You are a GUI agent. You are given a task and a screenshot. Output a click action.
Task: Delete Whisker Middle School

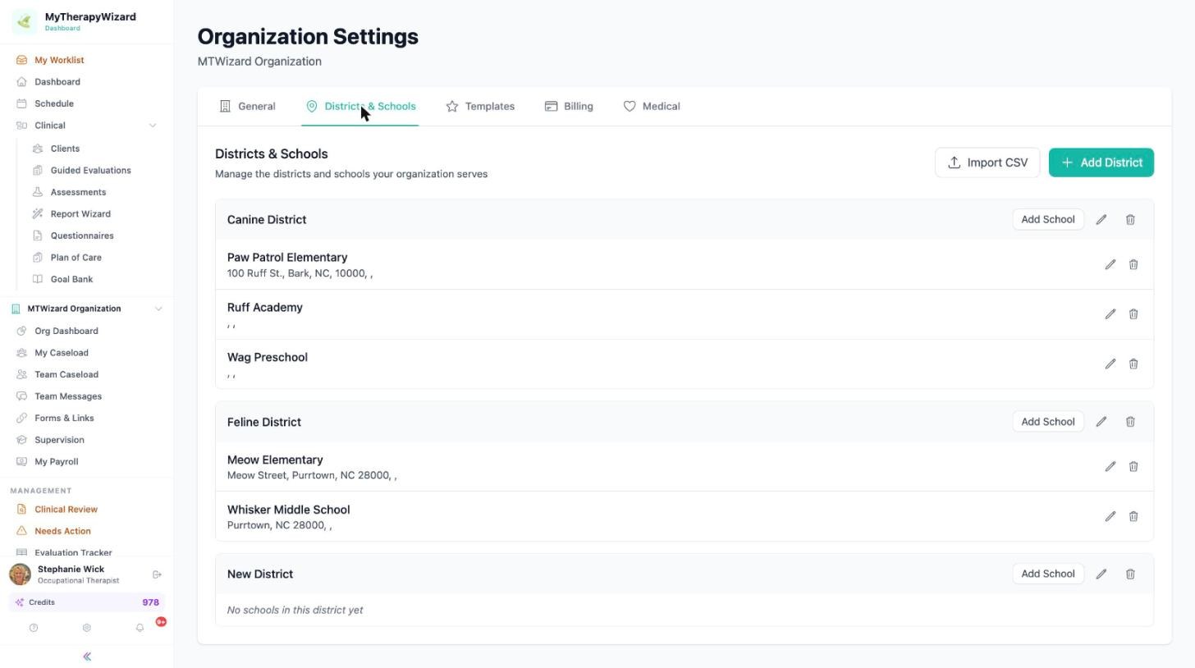pos(1133,517)
